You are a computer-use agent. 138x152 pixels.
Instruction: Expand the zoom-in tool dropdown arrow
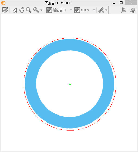(41, 10)
